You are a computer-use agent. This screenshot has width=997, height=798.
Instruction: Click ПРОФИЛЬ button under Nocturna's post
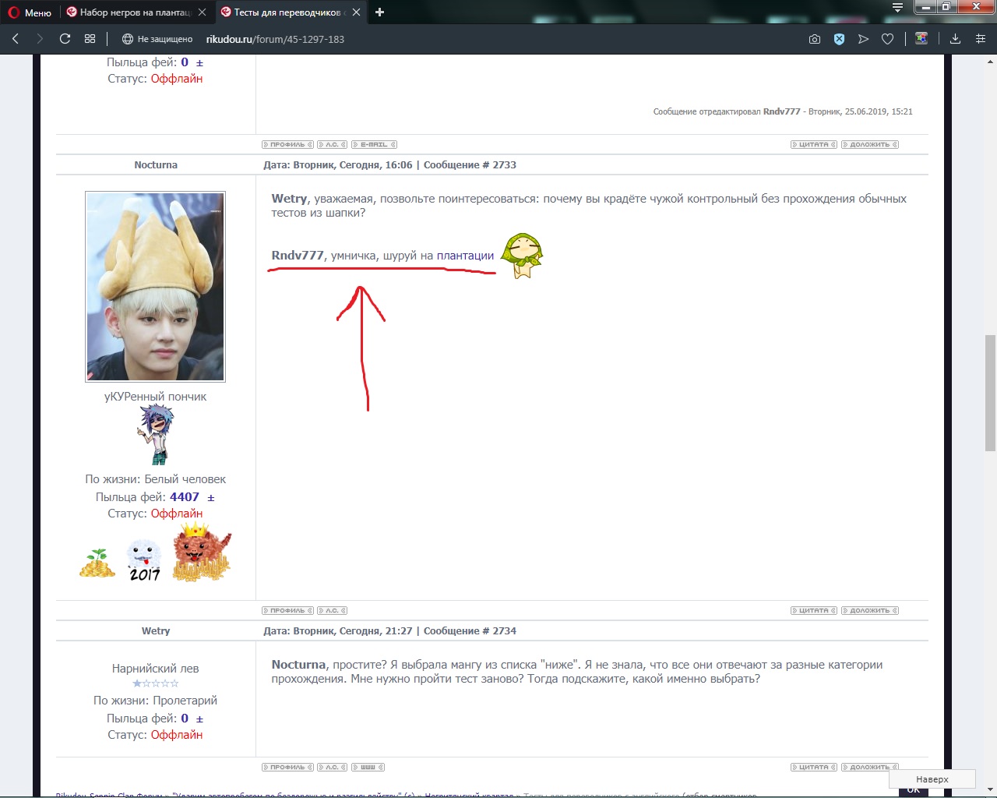[287, 611]
